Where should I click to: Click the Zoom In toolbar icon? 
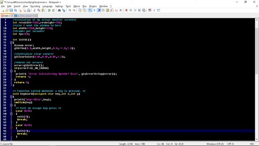[x=70, y=10]
